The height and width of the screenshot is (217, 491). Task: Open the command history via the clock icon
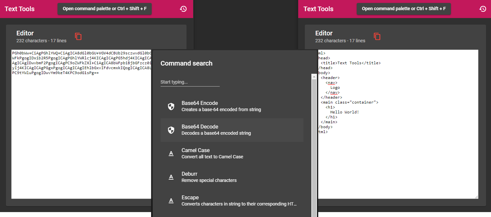183,9
